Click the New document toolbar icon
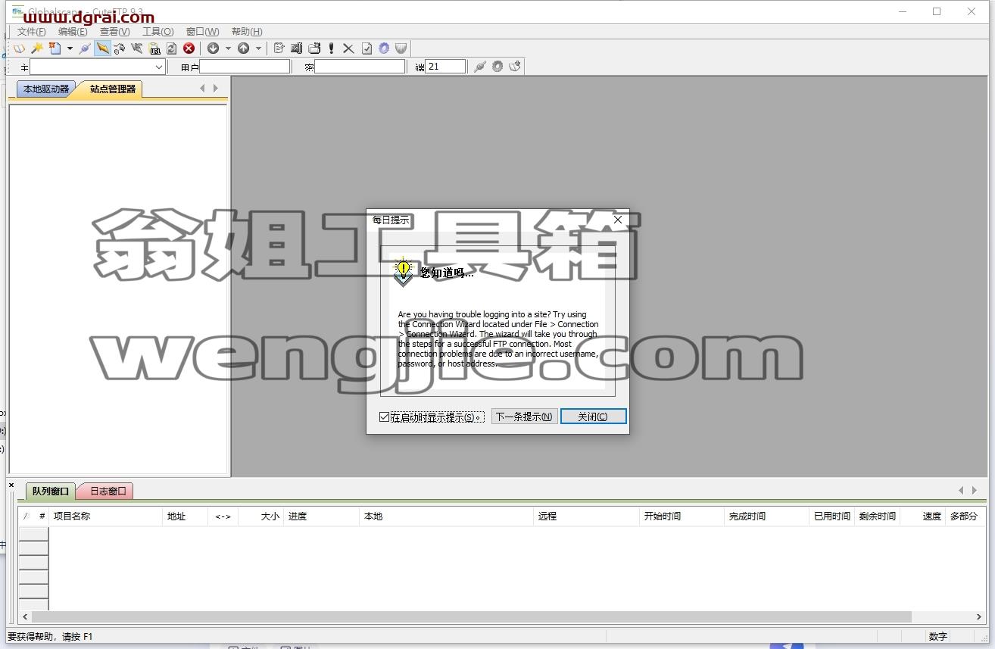Screen dimensions: 995x649 click(x=55, y=48)
